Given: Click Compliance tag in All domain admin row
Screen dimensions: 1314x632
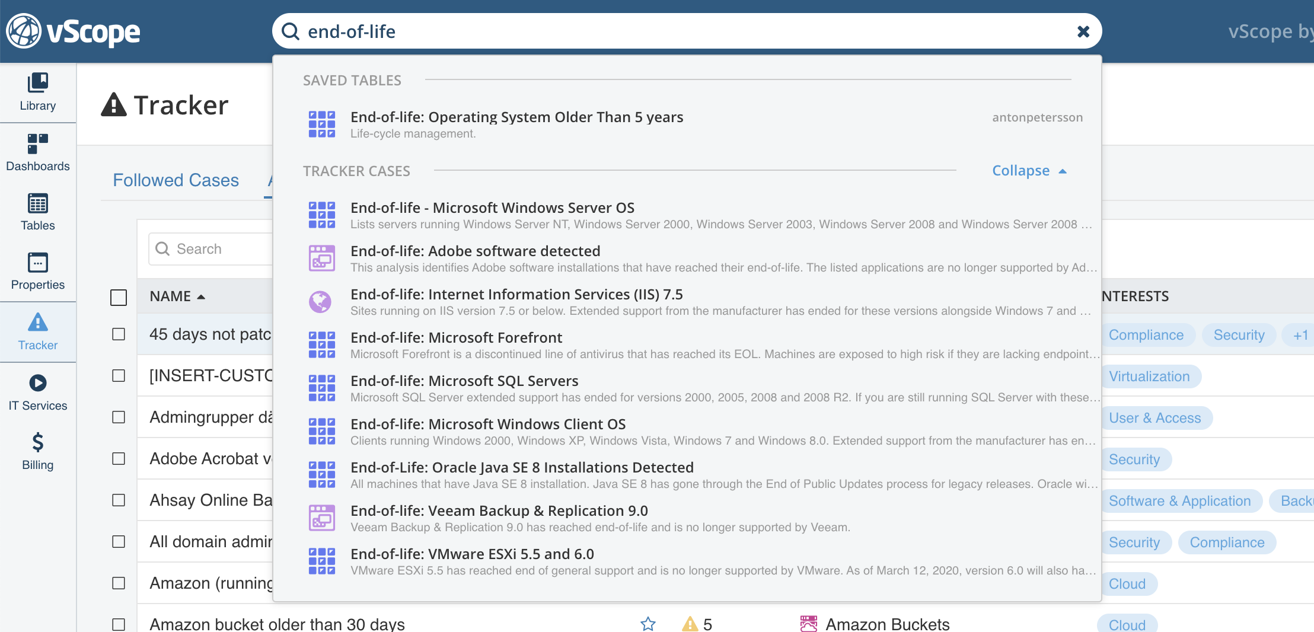Looking at the screenshot, I should coord(1227,542).
